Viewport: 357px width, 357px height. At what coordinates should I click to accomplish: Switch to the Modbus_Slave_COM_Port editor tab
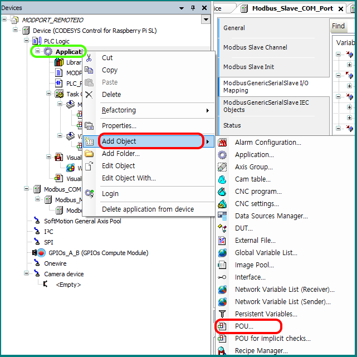[x=292, y=8]
